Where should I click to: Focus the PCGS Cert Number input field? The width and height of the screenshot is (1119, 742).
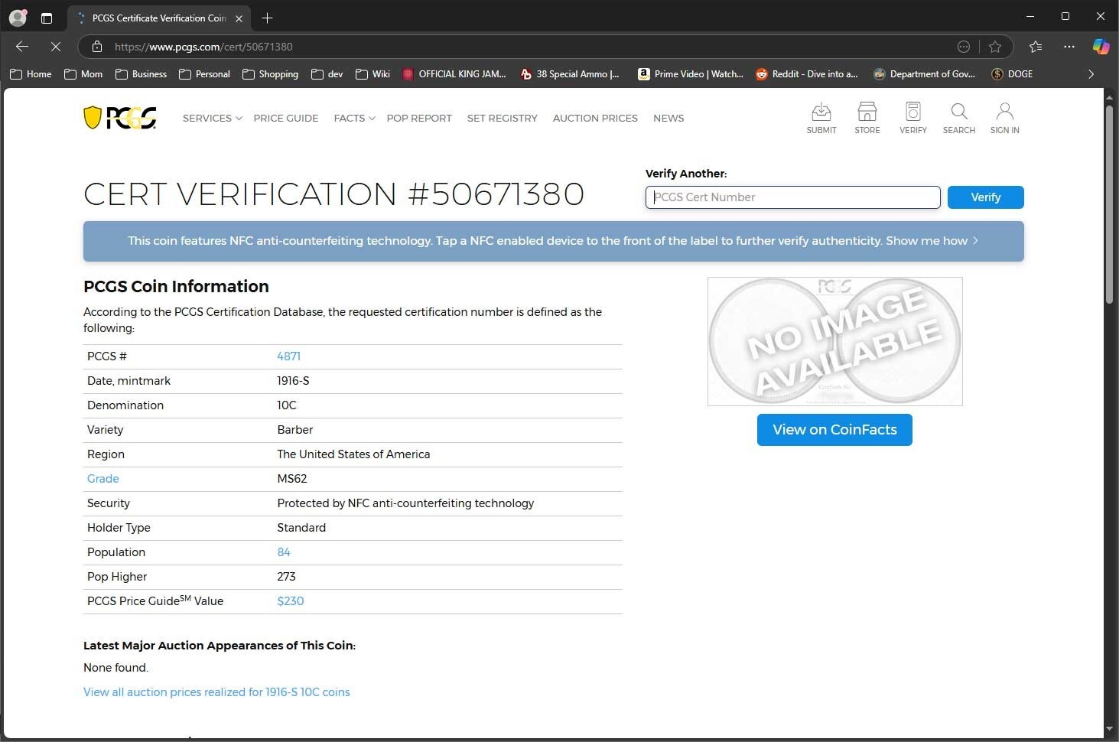(x=792, y=197)
